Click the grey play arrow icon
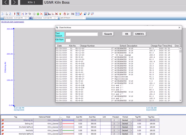This screenshot has width=186, height=135. [x=68, y=14]
